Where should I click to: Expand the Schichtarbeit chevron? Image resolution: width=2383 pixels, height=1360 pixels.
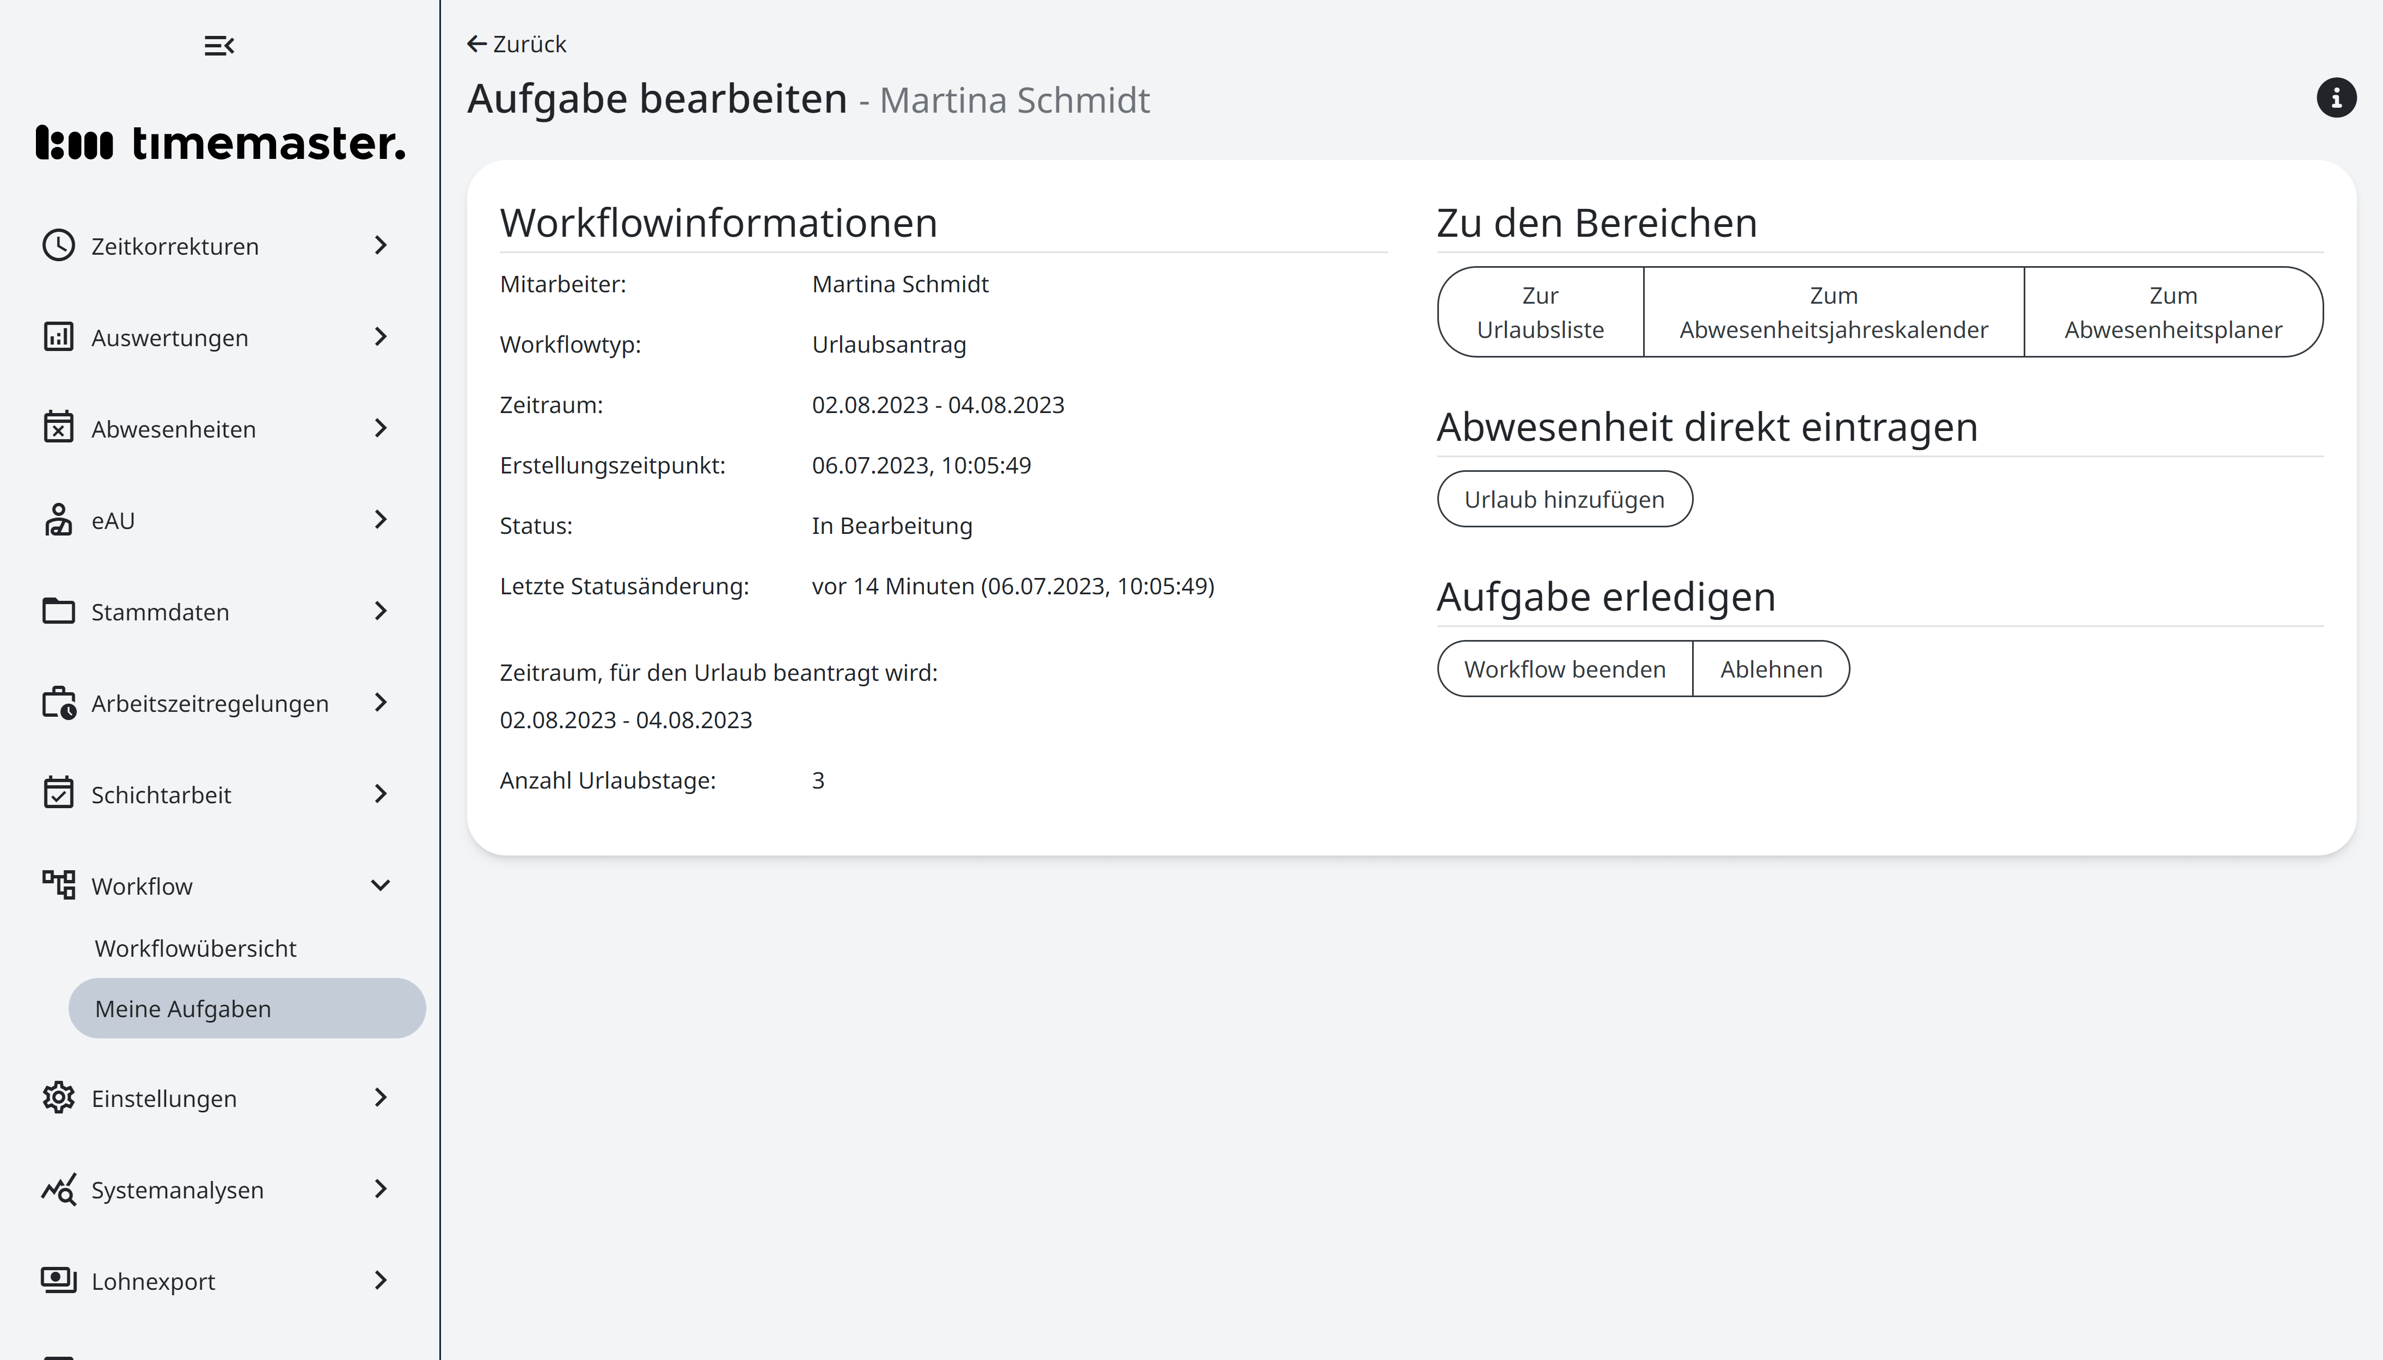click(380, 794)
